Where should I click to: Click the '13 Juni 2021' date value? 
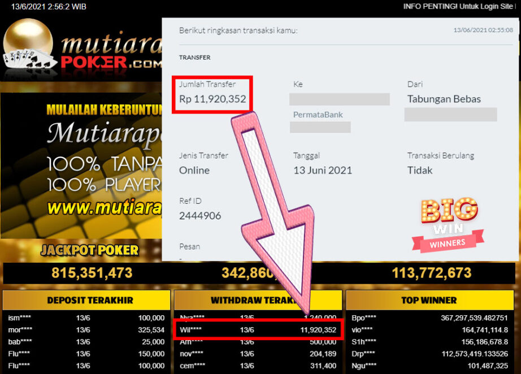pos(322,171)
